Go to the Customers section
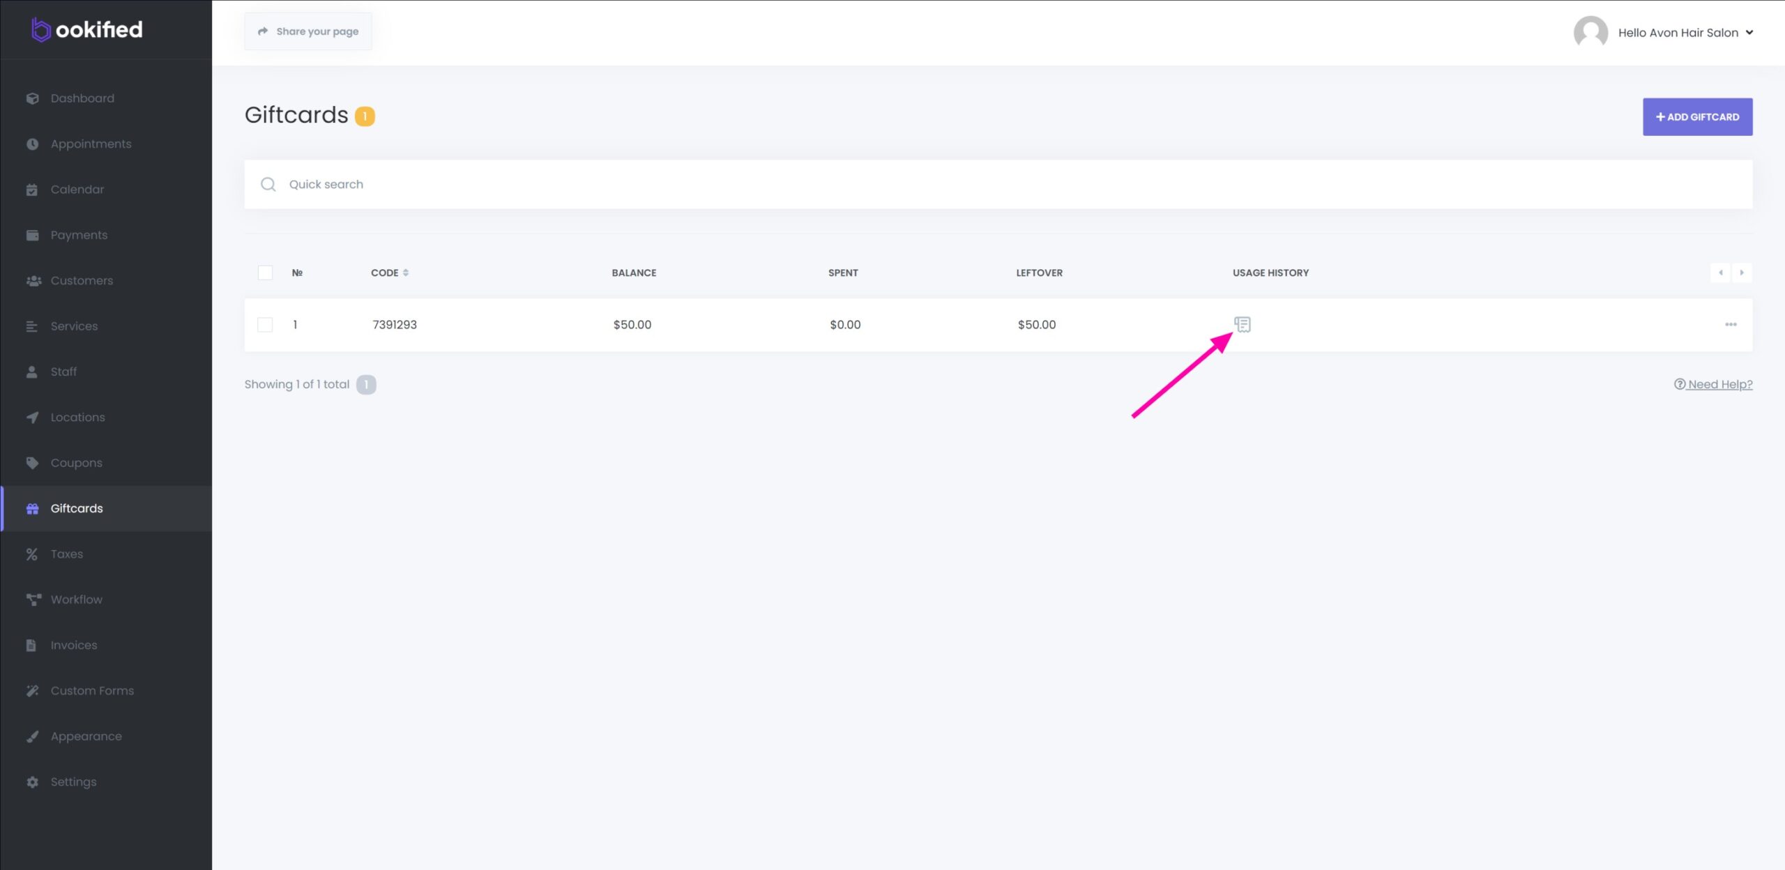Viewport: 1785px width, 870px height. point(82,280)
